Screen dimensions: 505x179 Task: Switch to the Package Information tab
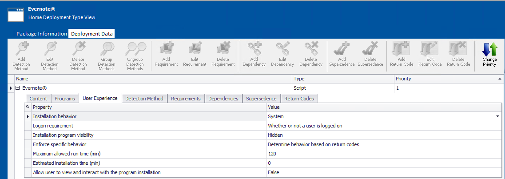click(x=42, y=34)
